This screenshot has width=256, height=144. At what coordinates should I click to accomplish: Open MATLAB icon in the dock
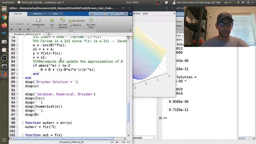[x=4, y=74]
